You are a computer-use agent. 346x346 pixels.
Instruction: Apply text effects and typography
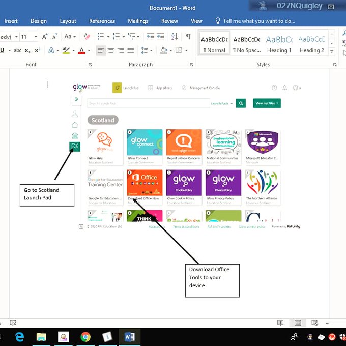pyautogui.click(x=51, y=50)
